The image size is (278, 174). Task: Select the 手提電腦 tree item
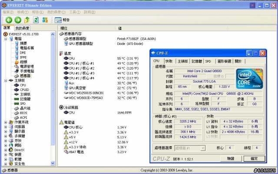[26, 71]
